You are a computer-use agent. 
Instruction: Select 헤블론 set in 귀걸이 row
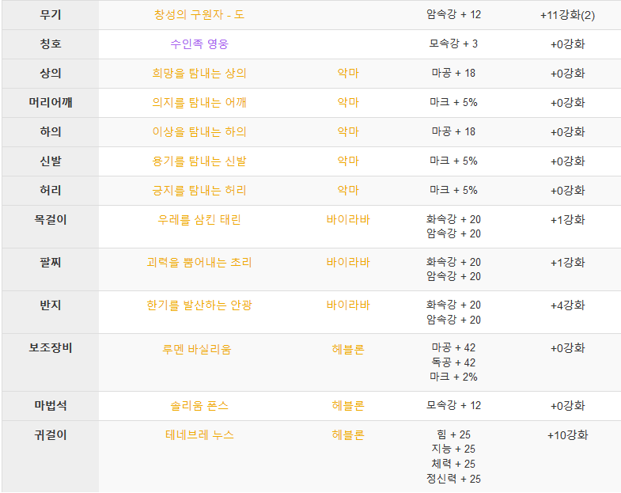coord(348,435)
